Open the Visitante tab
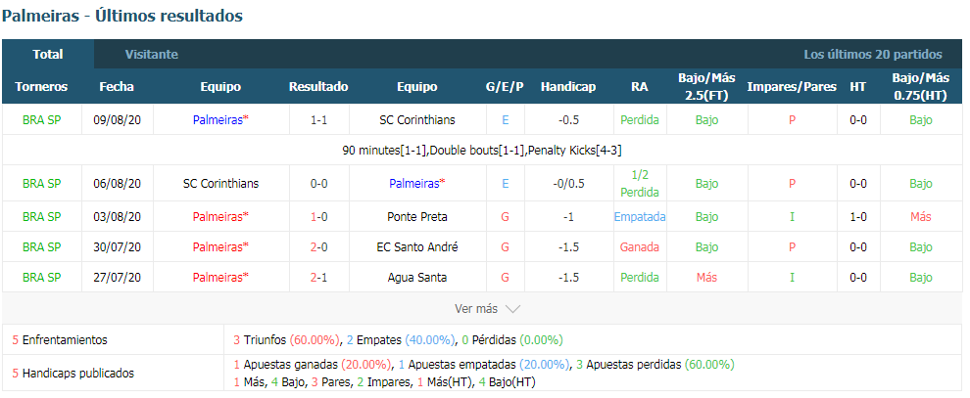This screenshot has height=398, width=970. [x=152, y=55]
